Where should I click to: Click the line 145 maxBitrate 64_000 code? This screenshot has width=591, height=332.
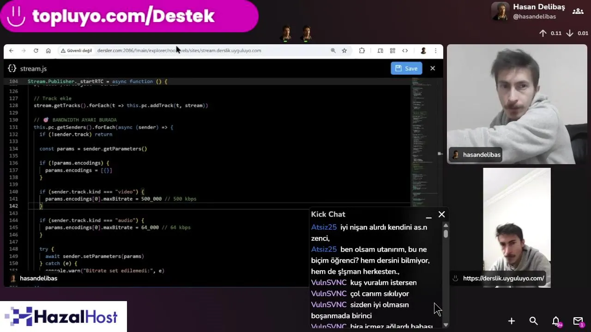pos(118,227)
